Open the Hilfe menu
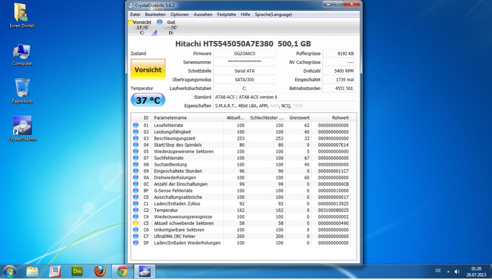The image size is (492, 280). pos(245,15)
